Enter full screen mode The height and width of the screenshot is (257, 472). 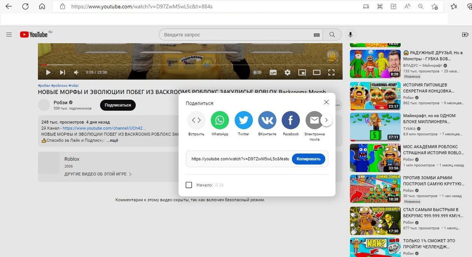(x=331, y=72)
